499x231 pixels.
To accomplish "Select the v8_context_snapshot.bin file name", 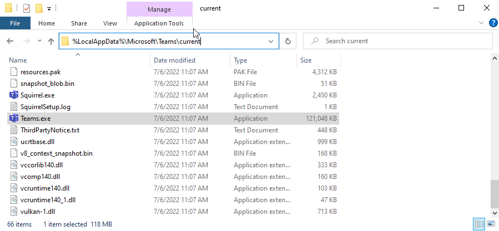I will (x=57, y=153).
